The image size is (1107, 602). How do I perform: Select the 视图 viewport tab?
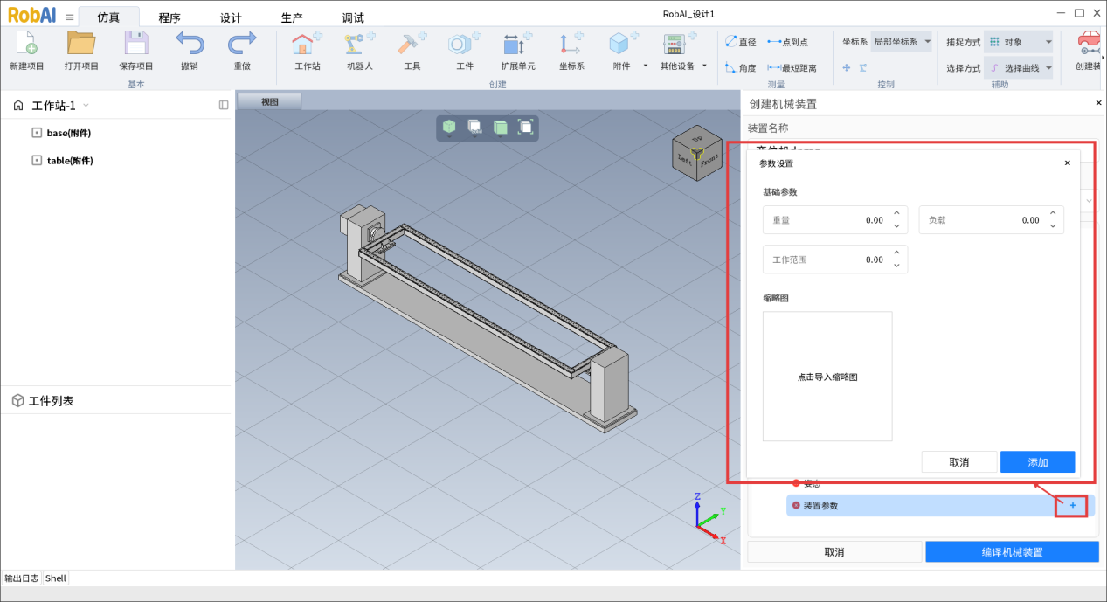pos(269,101)
